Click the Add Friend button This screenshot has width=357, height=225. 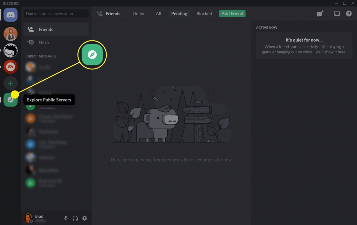(x=232, y=13)
